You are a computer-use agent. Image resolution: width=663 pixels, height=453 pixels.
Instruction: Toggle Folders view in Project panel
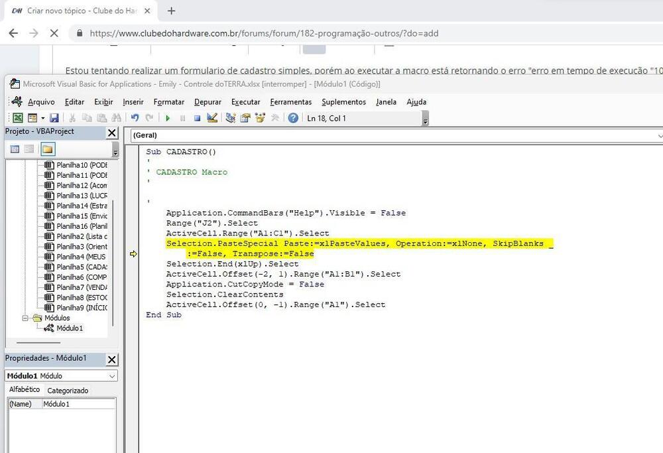click(48, 149)
